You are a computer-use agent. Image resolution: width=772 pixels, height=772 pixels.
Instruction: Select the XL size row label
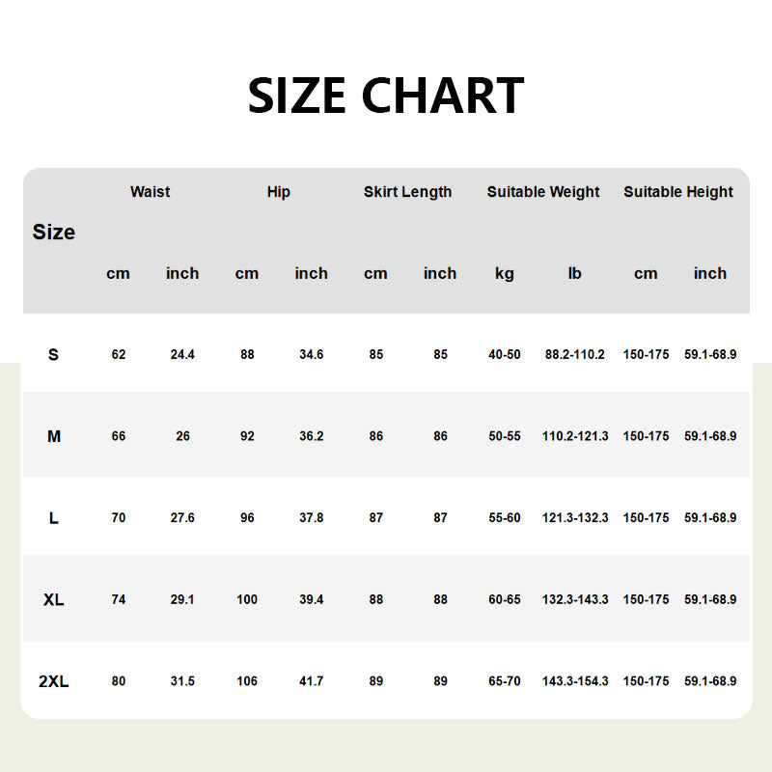point(54,599)
